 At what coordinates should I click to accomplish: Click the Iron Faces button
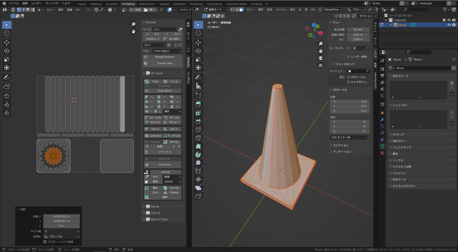[x=164, y=164]
